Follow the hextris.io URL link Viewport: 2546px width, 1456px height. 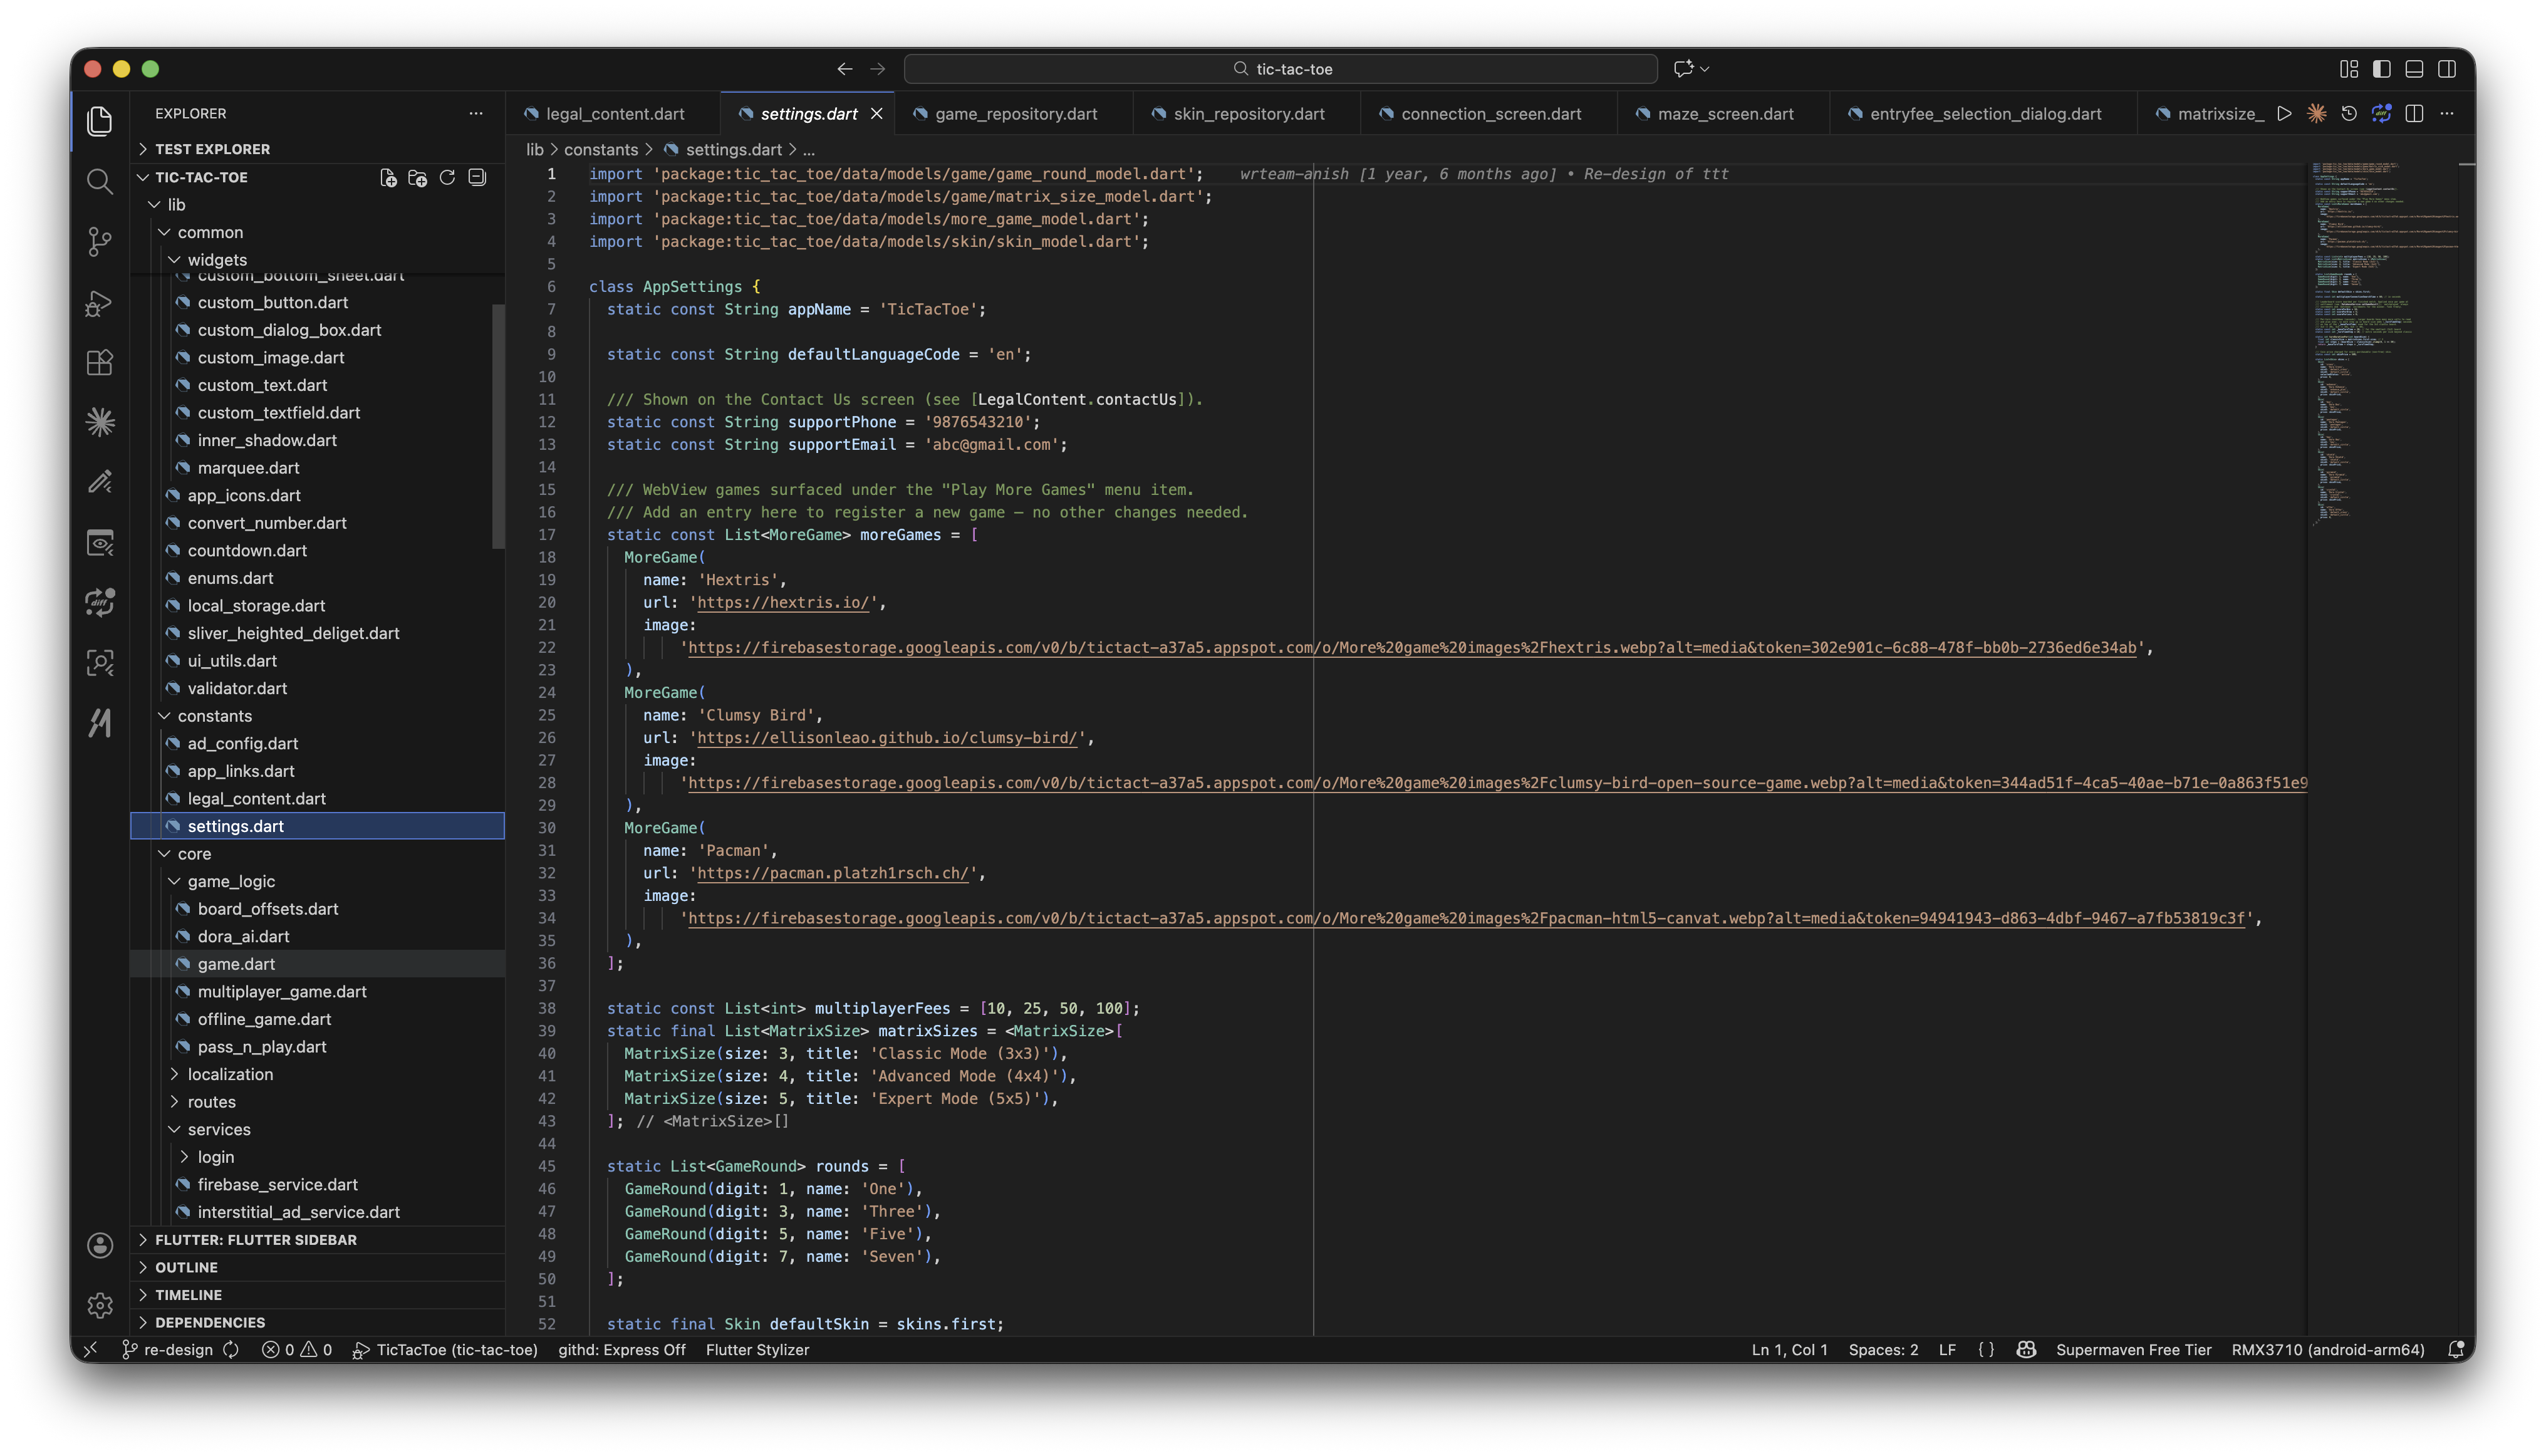783,603
